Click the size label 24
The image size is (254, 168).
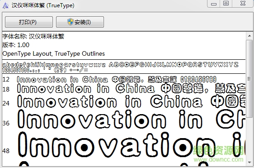(6, 103)
